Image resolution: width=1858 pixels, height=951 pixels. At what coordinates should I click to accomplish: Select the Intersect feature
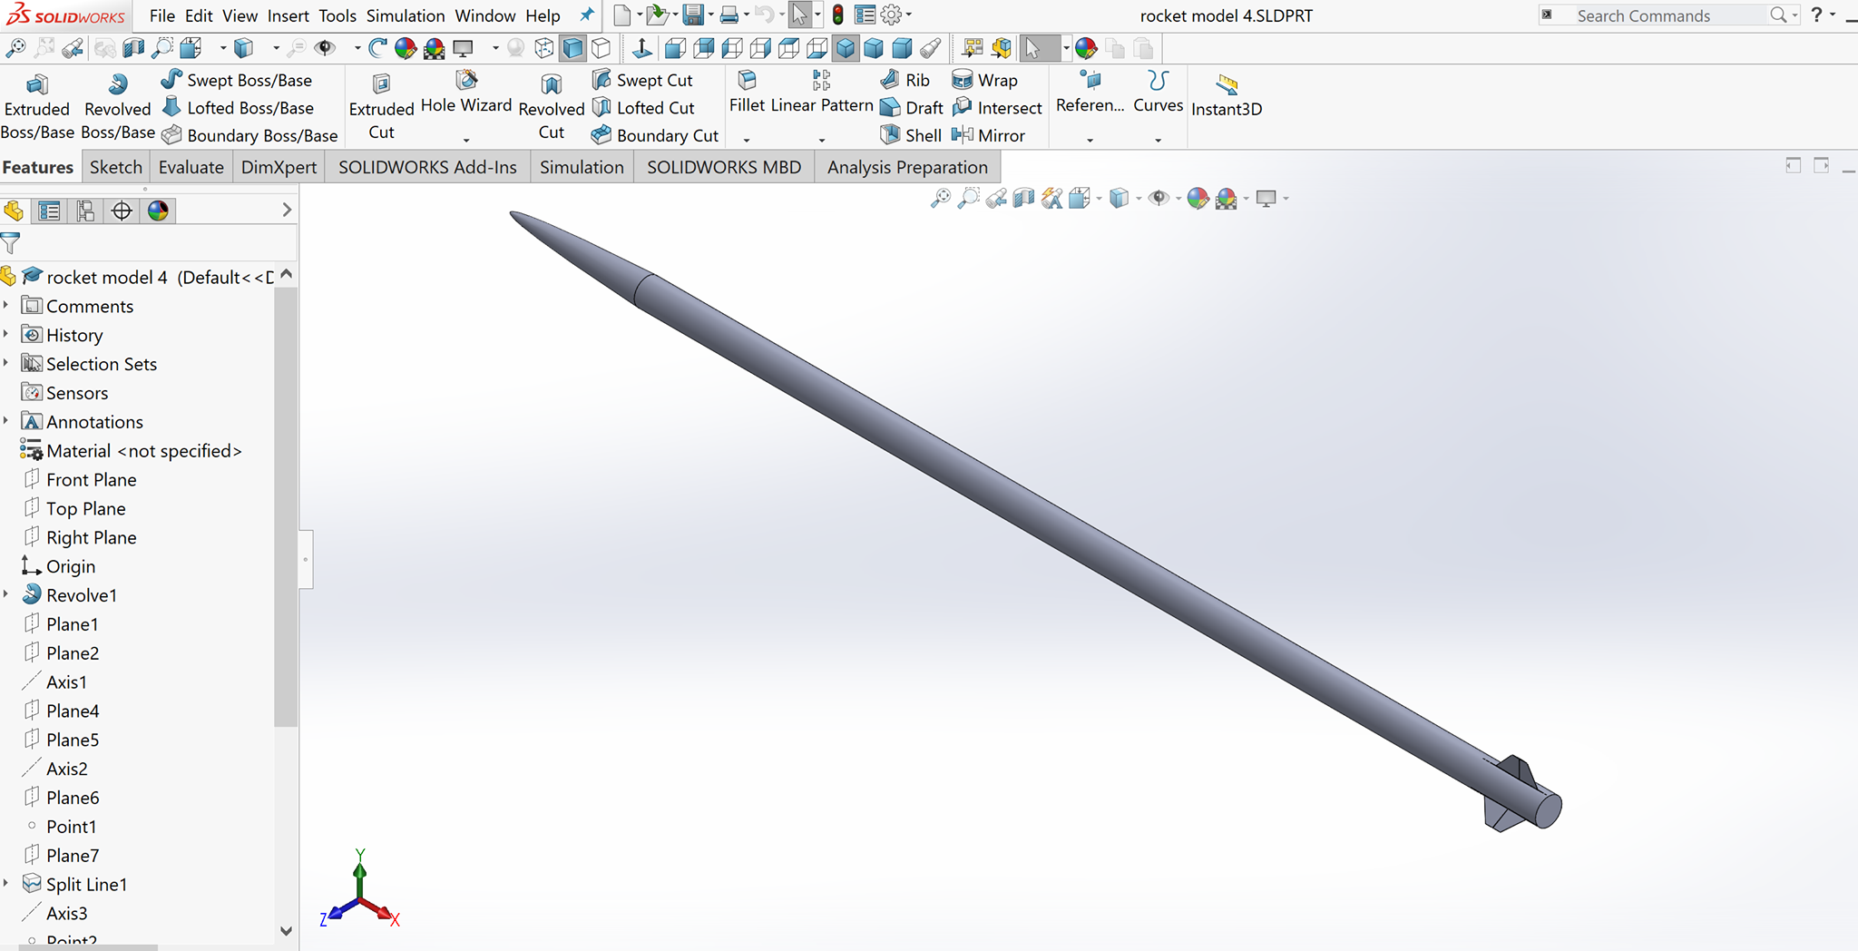click(x=997, y=108)
